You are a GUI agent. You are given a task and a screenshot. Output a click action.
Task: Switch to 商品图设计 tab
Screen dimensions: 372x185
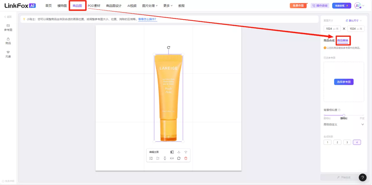tap(114, 6)
